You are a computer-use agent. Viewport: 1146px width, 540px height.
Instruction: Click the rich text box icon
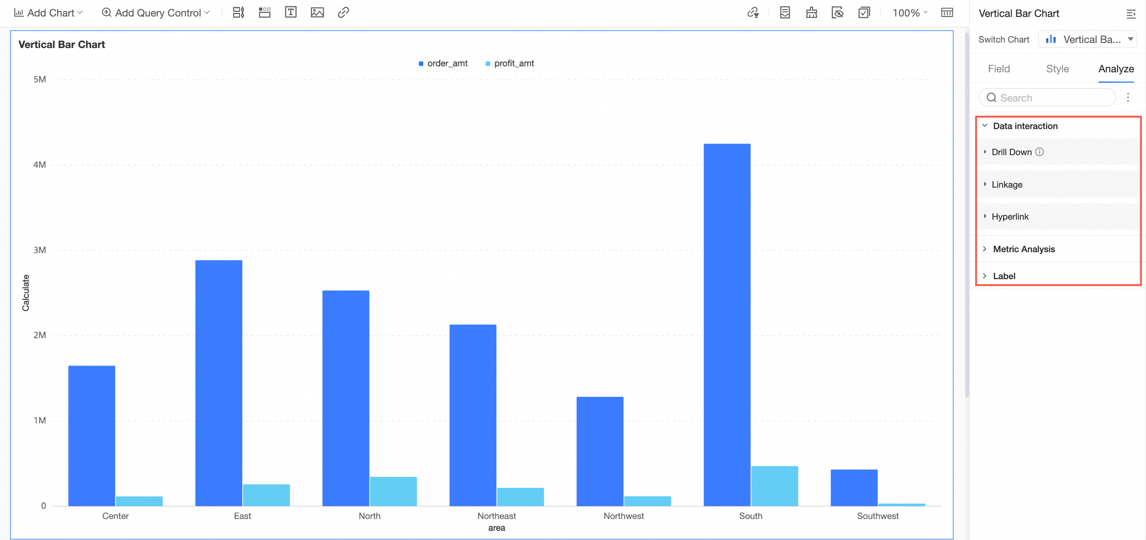click(291, 12)
